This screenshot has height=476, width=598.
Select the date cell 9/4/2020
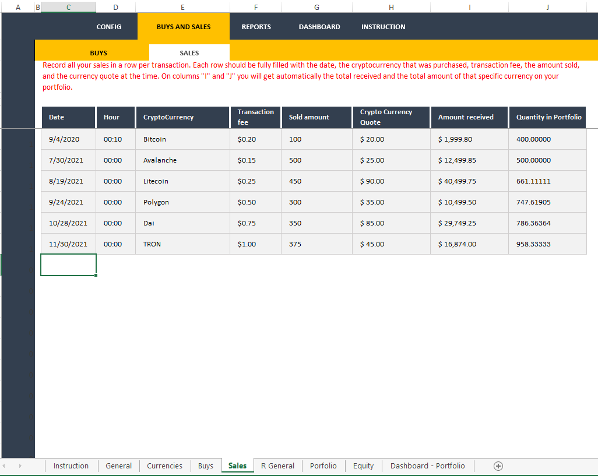point(68,139)
